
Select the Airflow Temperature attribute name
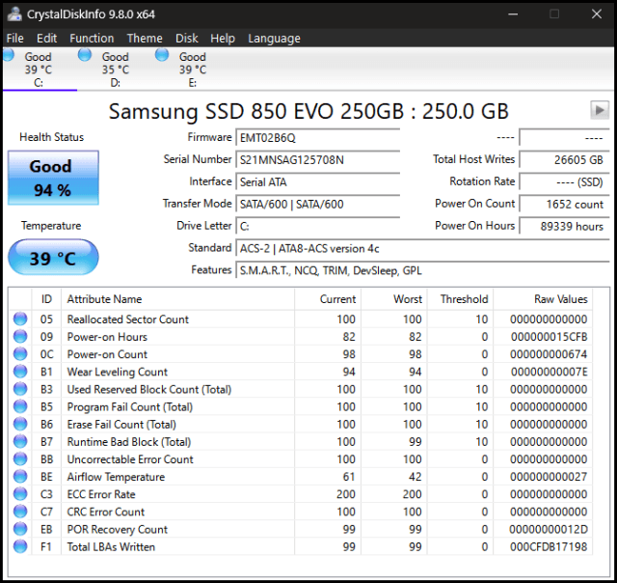(116, 477)
